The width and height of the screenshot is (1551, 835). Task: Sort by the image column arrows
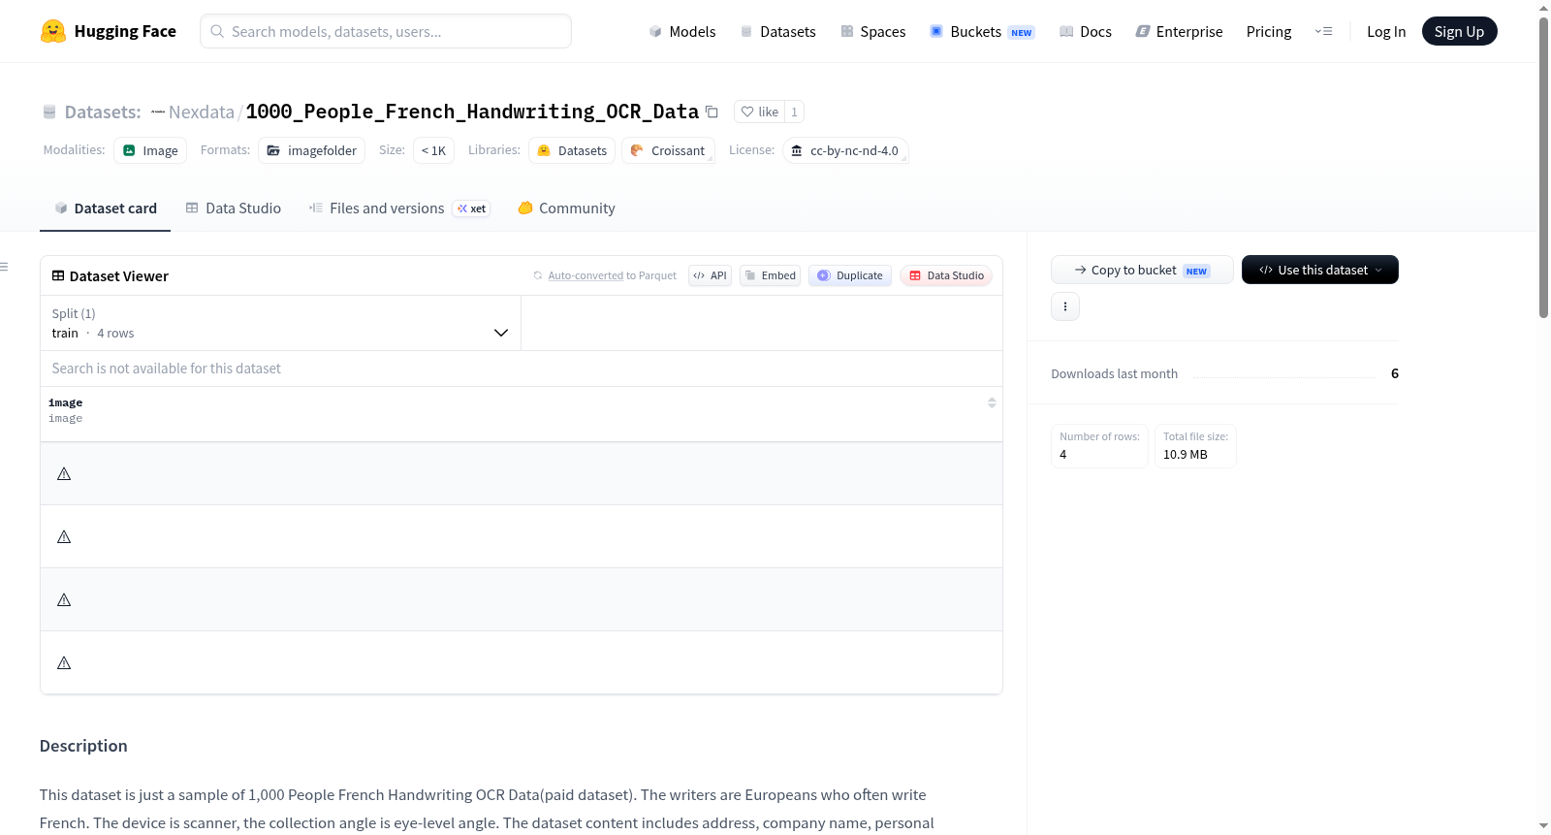point(992,402)
